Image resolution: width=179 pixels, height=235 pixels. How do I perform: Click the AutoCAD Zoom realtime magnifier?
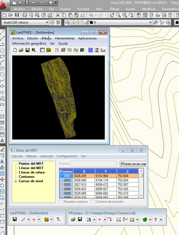[118, 15]
